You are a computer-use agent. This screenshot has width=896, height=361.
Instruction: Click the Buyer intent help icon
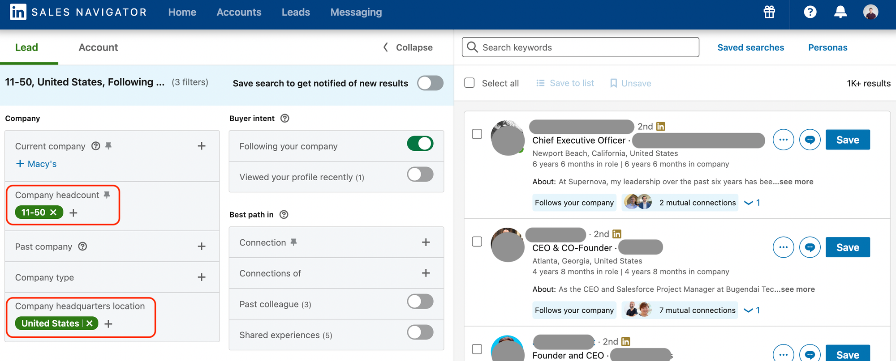pyautogui.click(x=284, y=118)
